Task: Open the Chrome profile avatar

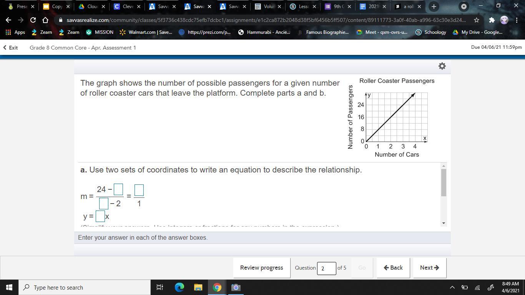Action: point(504,20)
